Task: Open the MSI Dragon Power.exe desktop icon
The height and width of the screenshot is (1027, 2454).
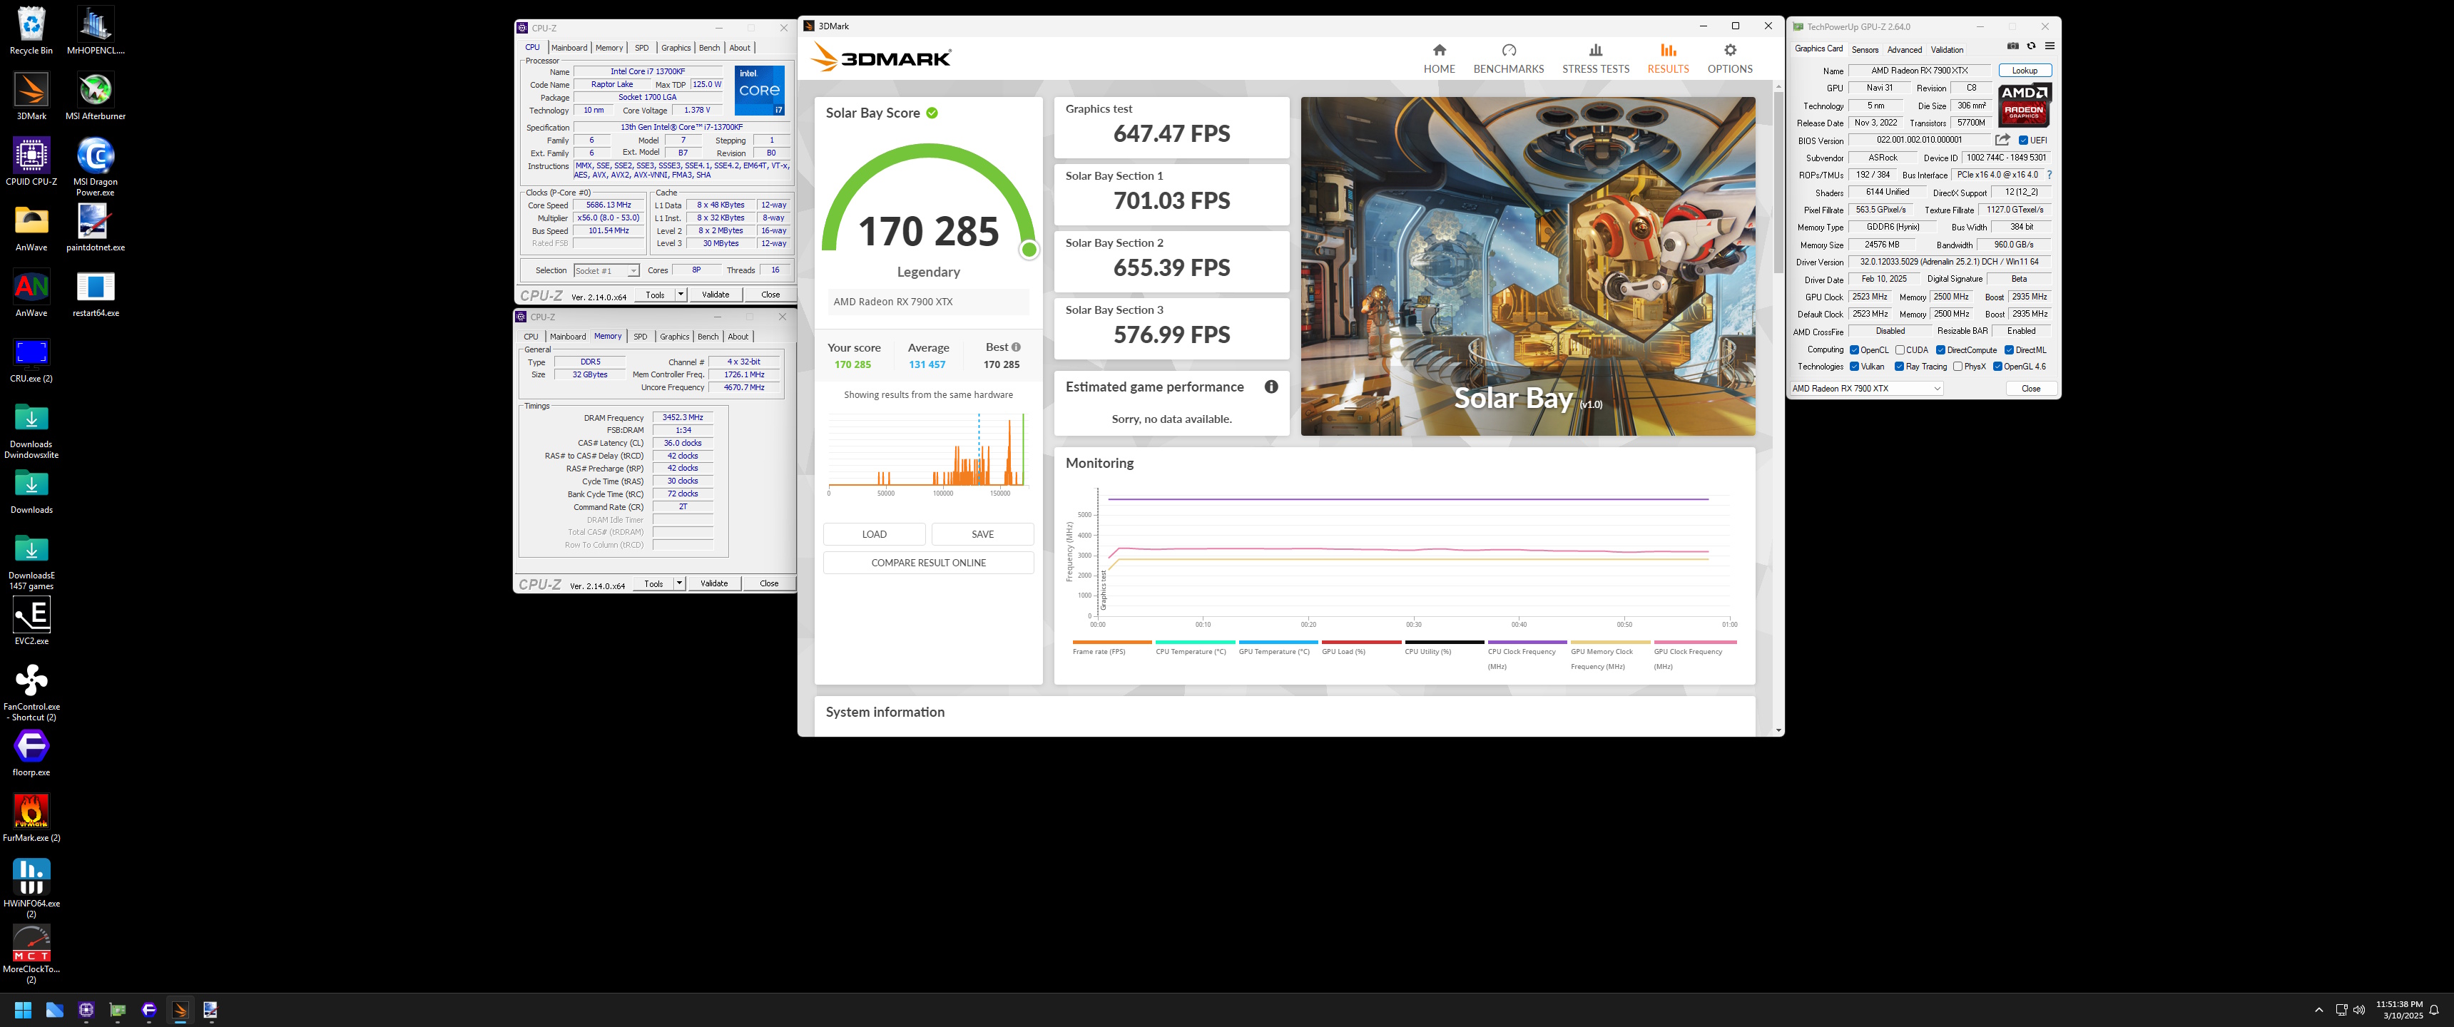Action: [x=96, y=167]
